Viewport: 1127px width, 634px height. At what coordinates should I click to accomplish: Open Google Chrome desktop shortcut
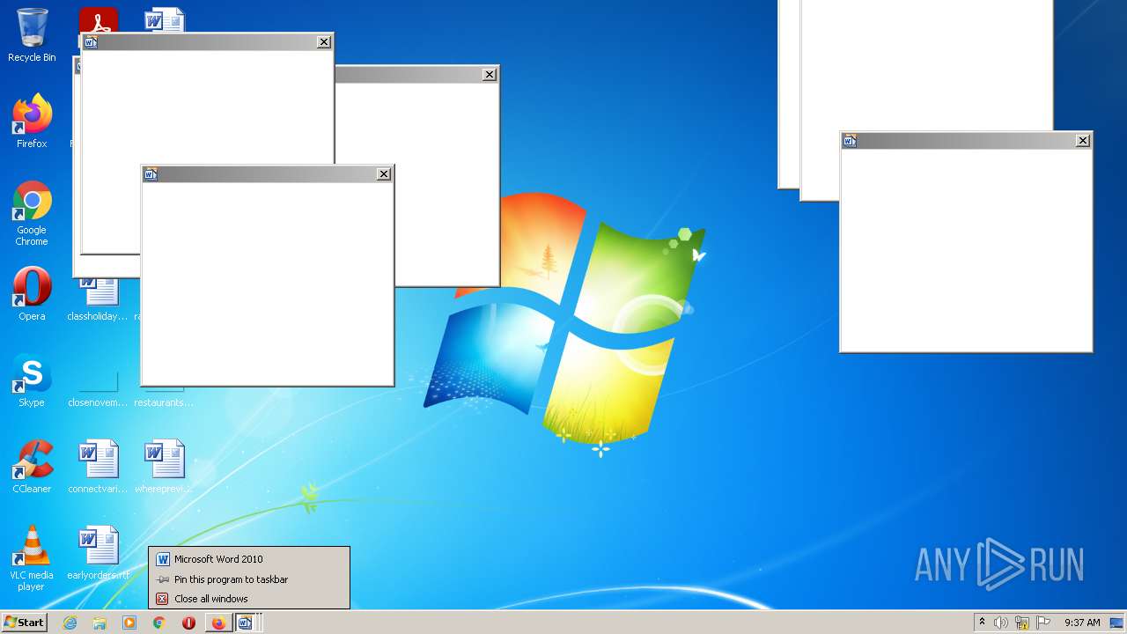point(32,213)
